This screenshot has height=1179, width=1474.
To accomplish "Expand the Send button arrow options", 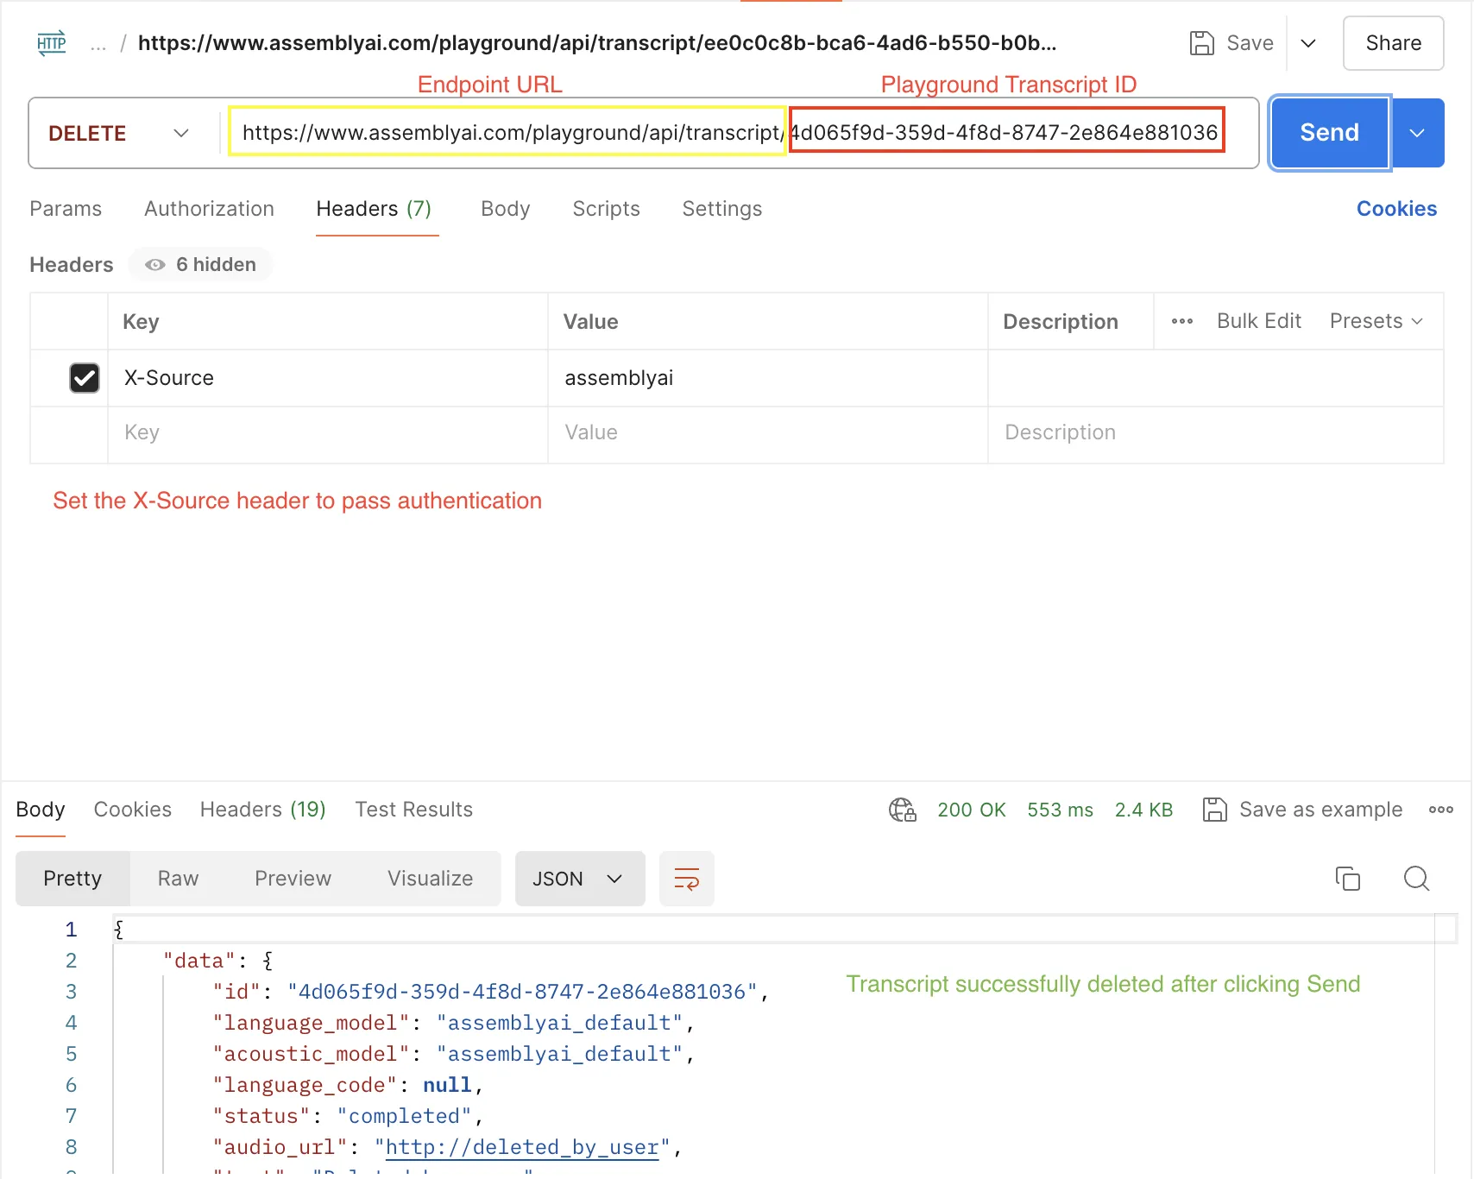I will pyautogui.click(x=1416, y=133).
